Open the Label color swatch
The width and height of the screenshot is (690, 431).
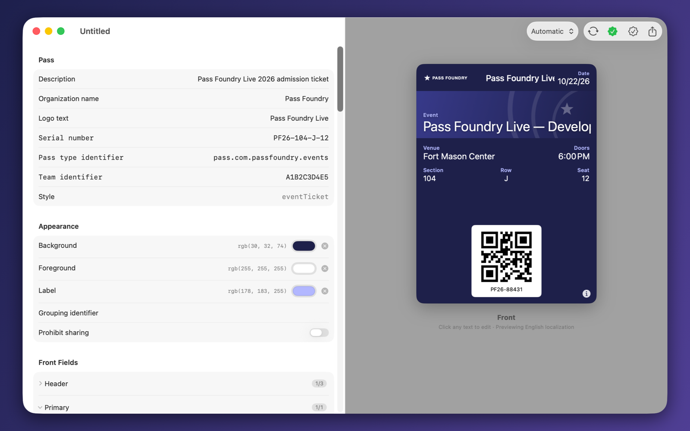pos(304,291)
